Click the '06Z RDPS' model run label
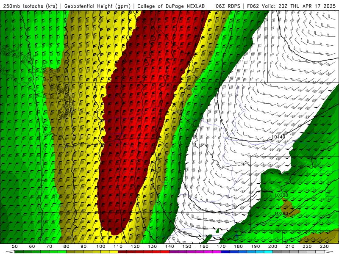The height and width of the screenshot is (254, 339). click(x=228, y=6)
